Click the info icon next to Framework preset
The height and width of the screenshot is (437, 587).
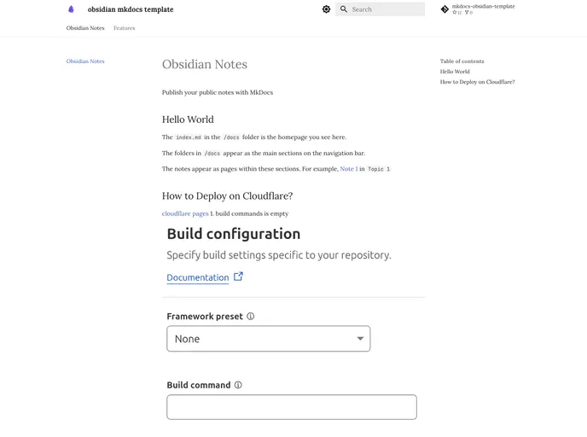click(251, 317)
